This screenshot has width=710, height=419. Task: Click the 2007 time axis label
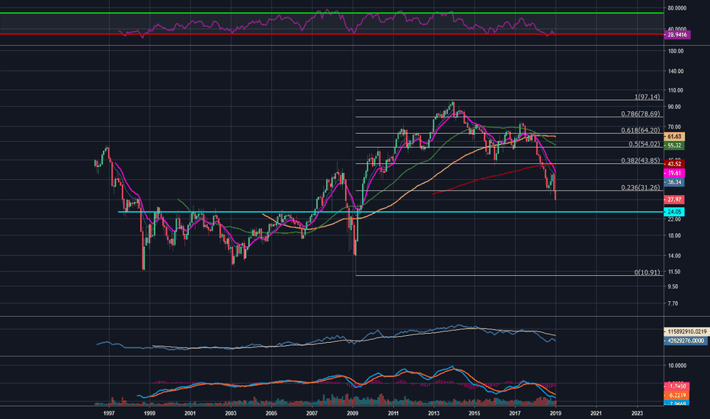(312, 413)
